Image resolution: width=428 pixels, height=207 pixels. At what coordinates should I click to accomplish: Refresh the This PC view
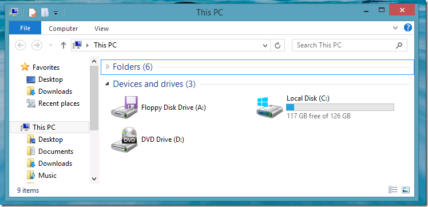pyautogui.click(x=278, y=45)
